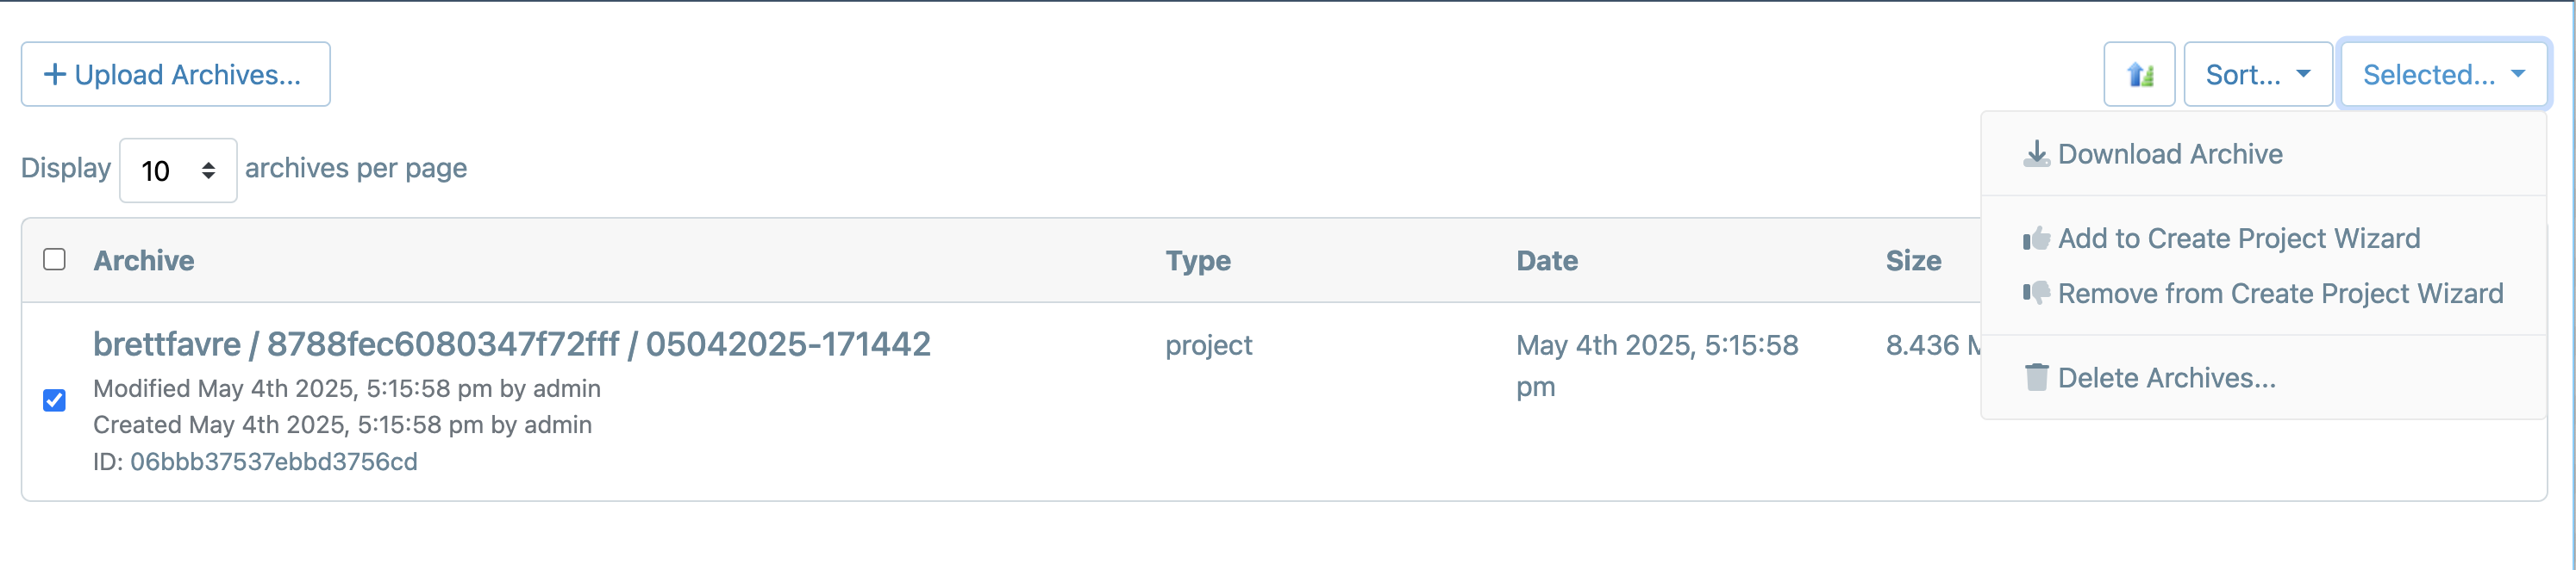Uncheck the brettfavre archive row checkbox
The height and width of the screenshot is (570, 2576).
coord(55,400)
